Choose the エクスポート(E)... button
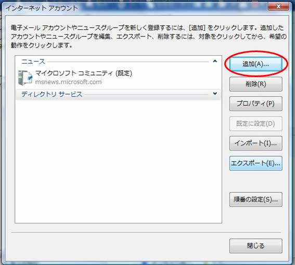Viewport: 295px width, 265px height. (255, 163)
